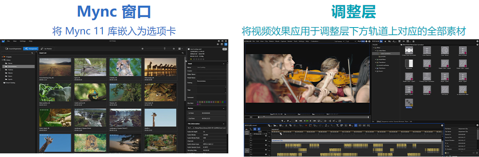Toggle PLR/REC switch in EDIUS preview
Image resolution: width=479 pixels, height=157 pixels.
click(x=362, y=41)
